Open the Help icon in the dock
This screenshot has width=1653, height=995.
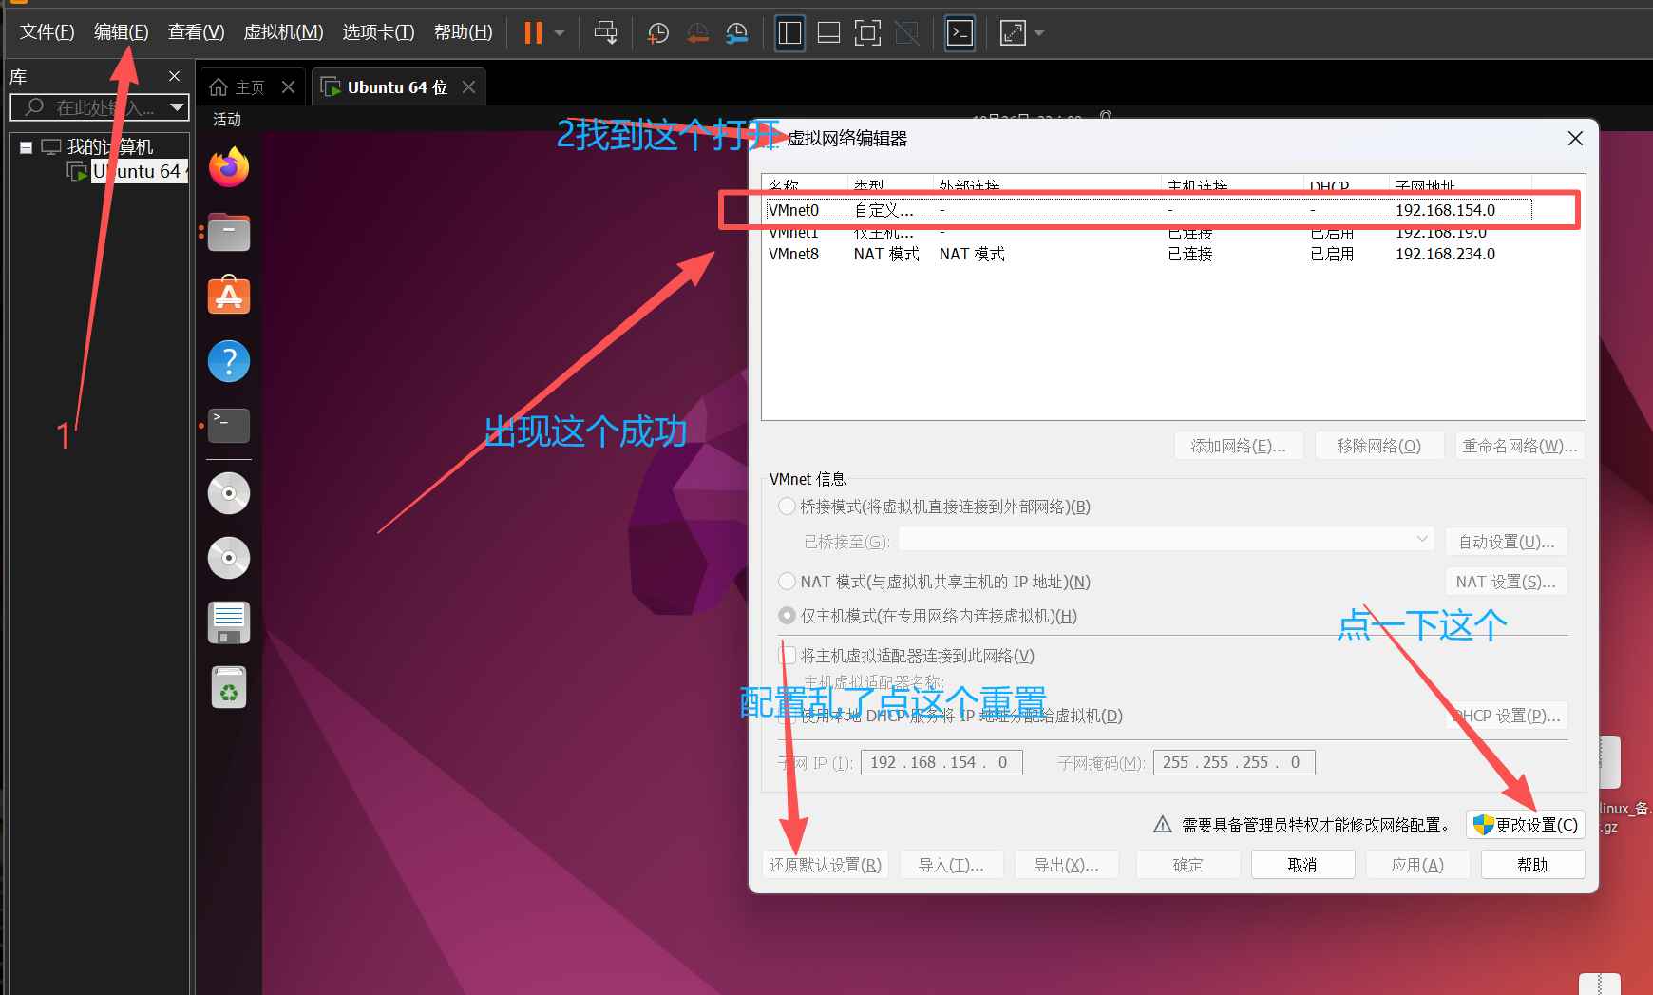(229, 361)
